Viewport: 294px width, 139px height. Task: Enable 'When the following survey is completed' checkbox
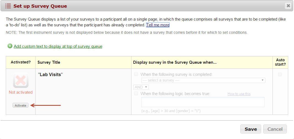click(136, 74)
